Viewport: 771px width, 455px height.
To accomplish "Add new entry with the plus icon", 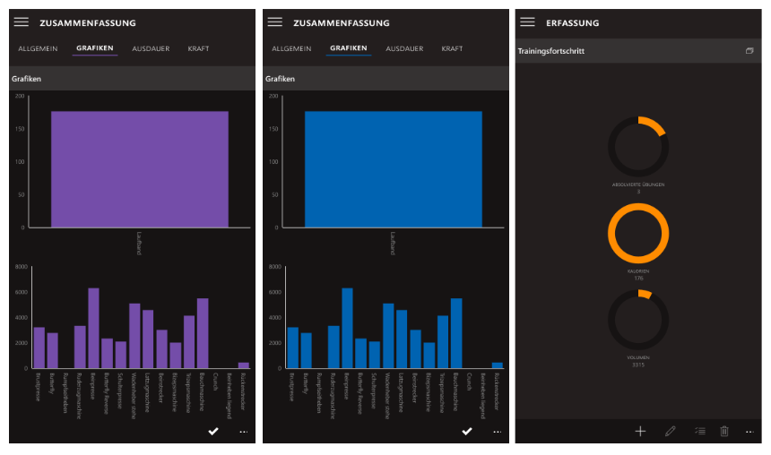I will [640, 432].
